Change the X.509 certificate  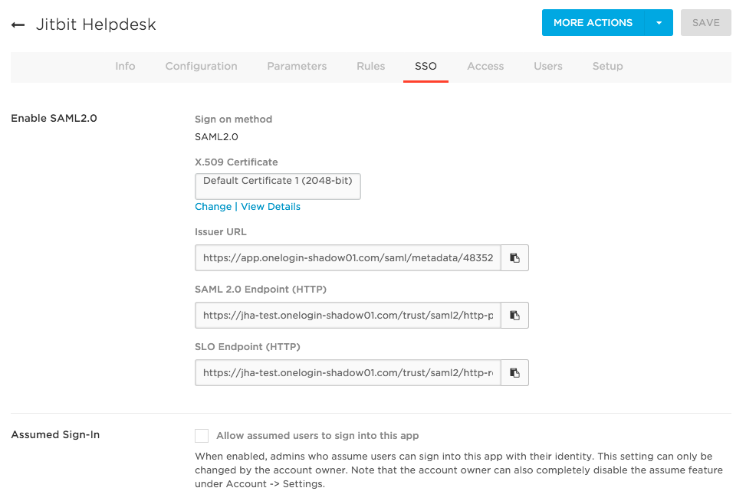(213, 206)
